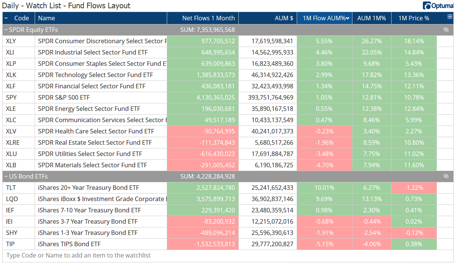The height and width of the screenshot is (265, 456).
Task: Select the LQD code cell
Action: [x=19, y=199]
